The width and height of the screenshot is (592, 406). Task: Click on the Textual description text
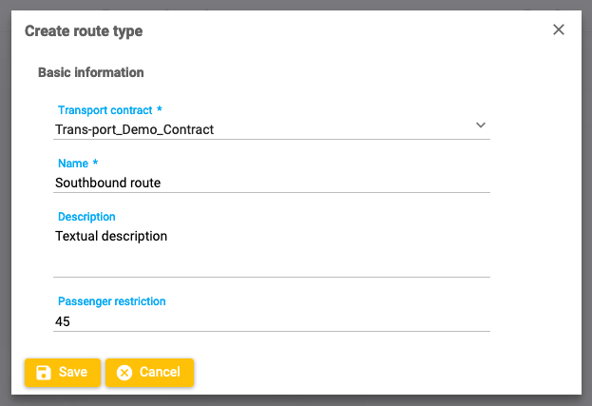(x=111, y=236)
